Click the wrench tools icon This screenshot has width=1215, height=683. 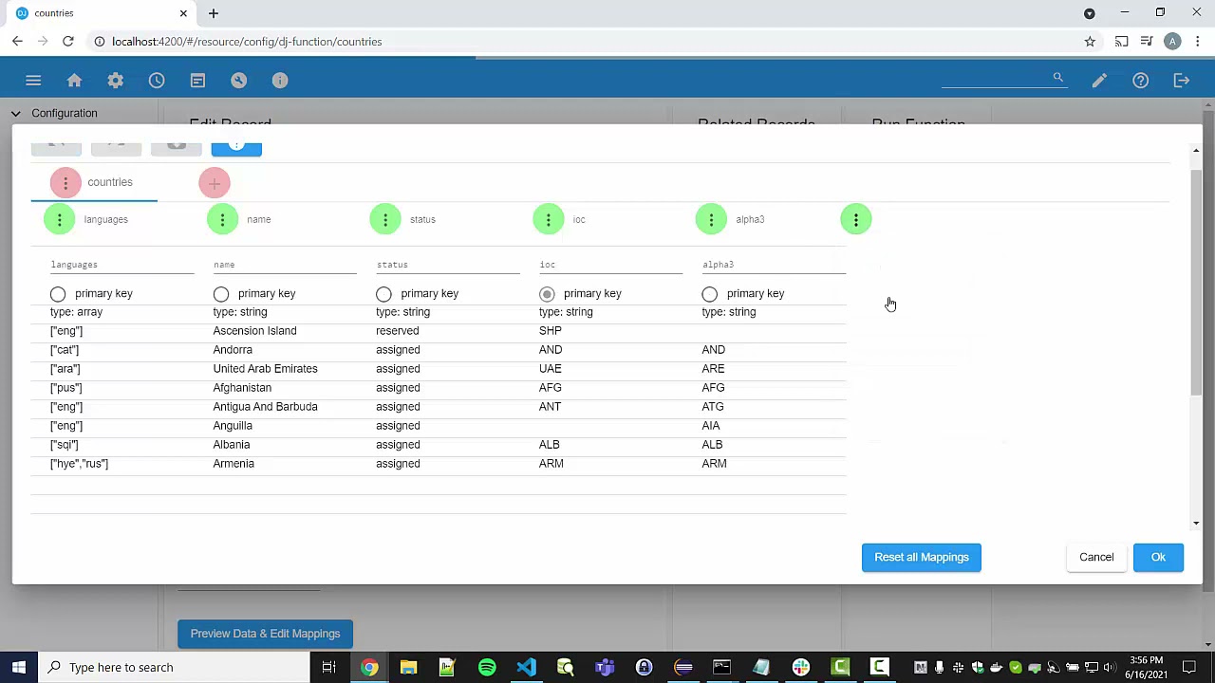click(238, 81)
